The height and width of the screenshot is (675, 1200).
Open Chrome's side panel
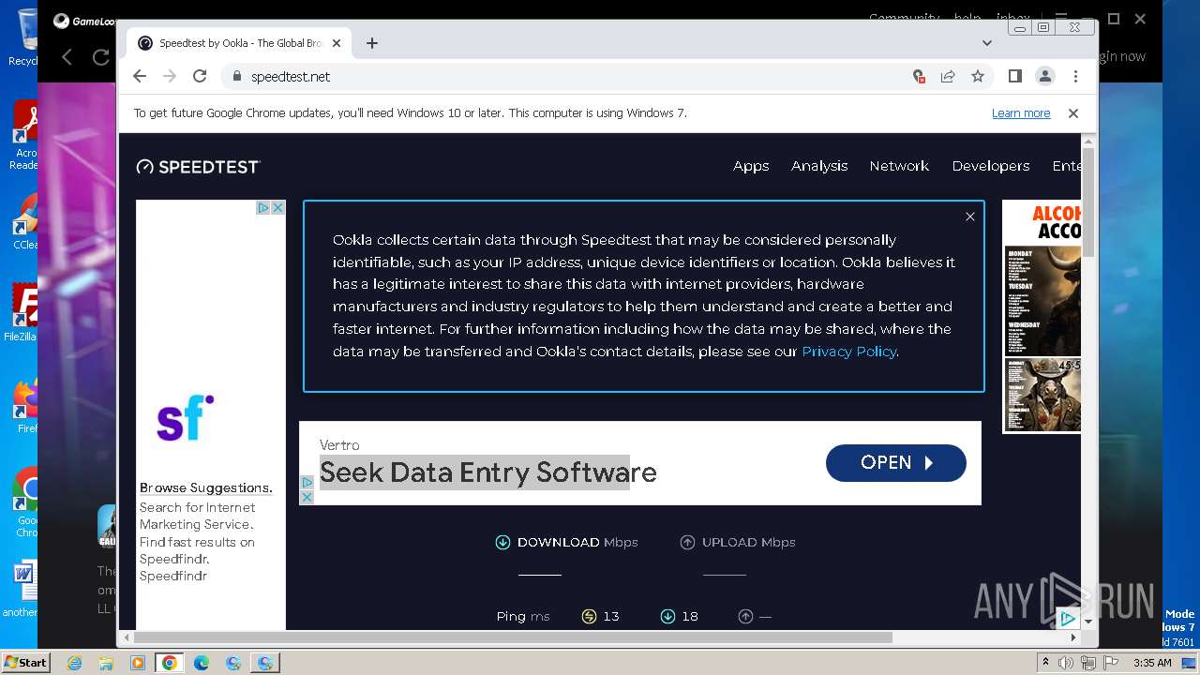[1014, 76]
